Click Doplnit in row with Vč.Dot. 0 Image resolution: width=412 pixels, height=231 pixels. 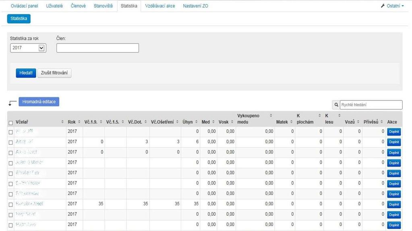point(394,153)
